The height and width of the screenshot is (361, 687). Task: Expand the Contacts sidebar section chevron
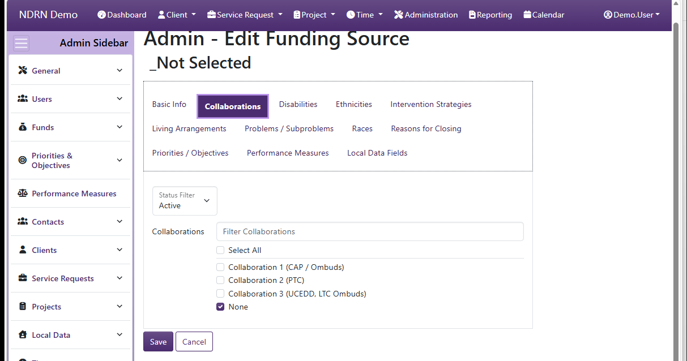[120, 222]
